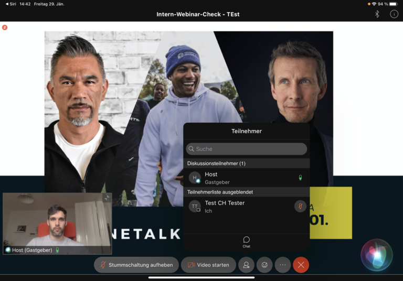This screenshot has height=281, width=403.
Task: Leave the meeting with the red X
Action: pos(301,265)
